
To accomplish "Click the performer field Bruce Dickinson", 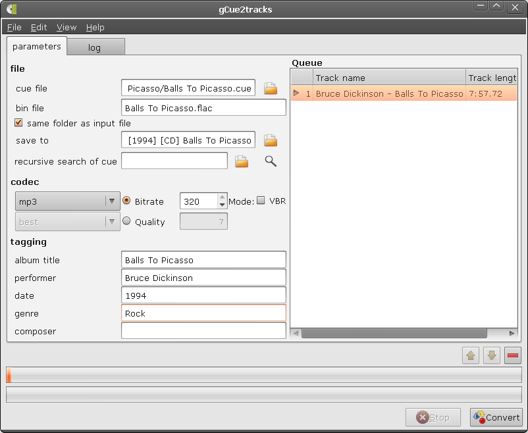I will click(x=203, y=278).
